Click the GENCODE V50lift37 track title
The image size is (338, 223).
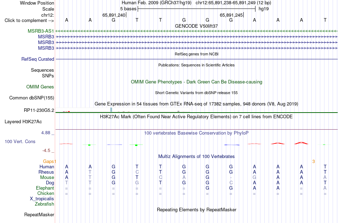point(196,26)
